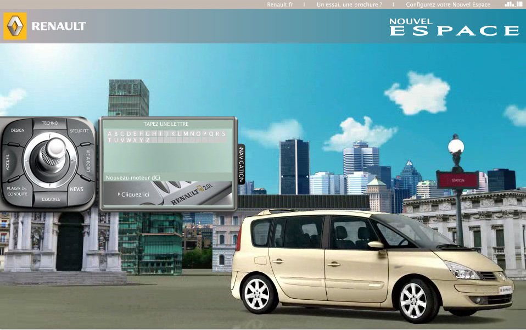Click 'Configurez votre Nouvel Espace' link
526x330 pixels.
[448, 4]
